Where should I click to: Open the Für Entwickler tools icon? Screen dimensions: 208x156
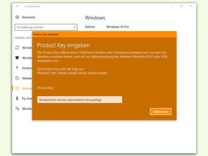point(17,99)
